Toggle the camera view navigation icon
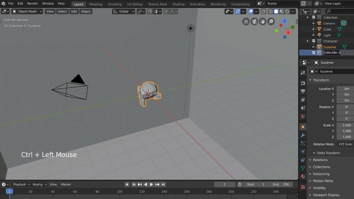This screenshot has width=354, height=199. tap(254, 22)
